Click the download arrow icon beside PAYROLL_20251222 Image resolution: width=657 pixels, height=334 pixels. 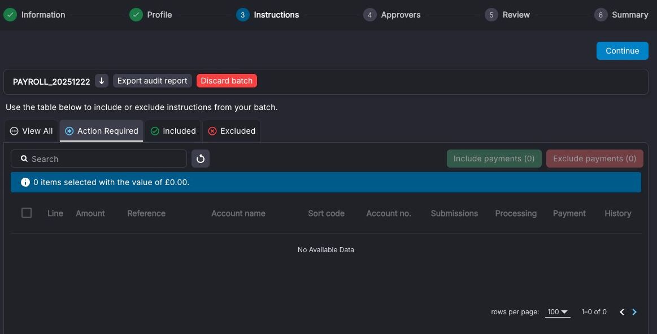pos(101,81)
